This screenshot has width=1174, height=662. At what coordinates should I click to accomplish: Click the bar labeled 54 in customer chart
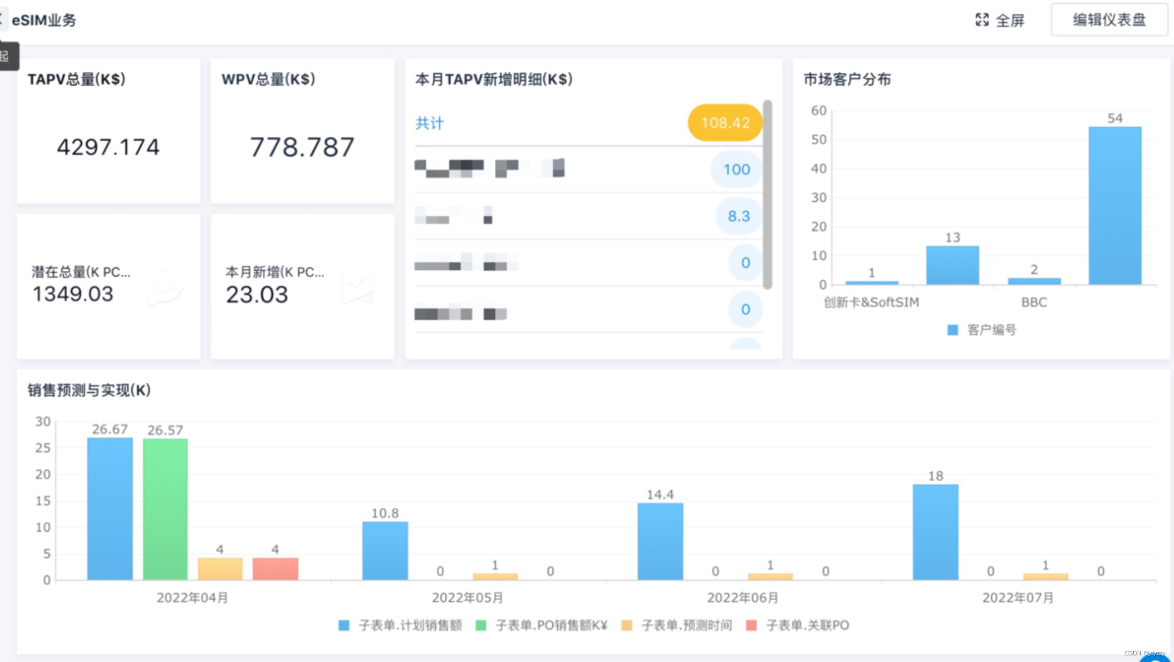[x=1114, y=206]
